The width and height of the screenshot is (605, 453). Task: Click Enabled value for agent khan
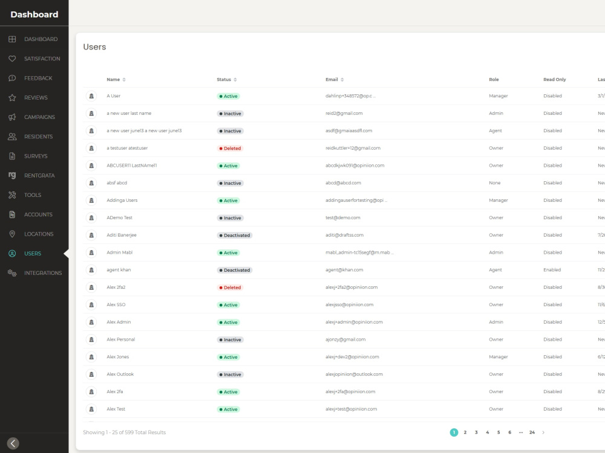click(552, 270)
